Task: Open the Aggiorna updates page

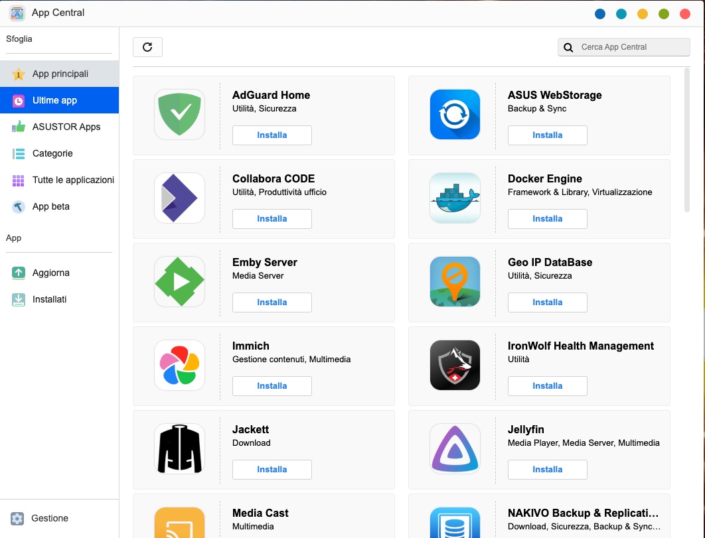Action: (59, 273)
